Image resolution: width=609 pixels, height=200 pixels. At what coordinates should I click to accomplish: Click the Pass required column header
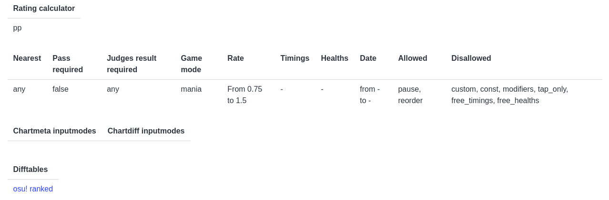coord(68,64)
